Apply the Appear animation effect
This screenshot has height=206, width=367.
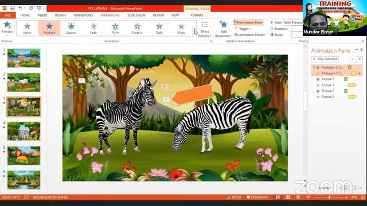71,28
